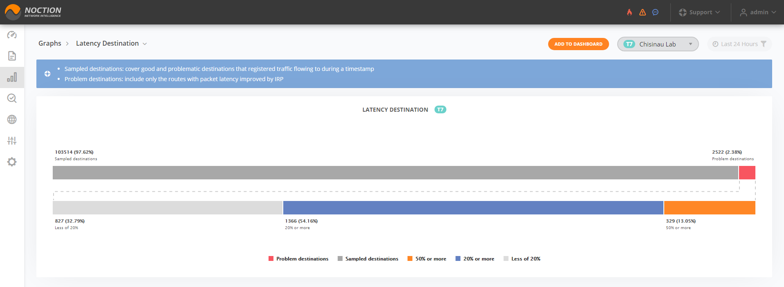Click the info line starting "Problem destinations: include"
Image resolution: width=784 pixels, height=287 pixels.
174,79
